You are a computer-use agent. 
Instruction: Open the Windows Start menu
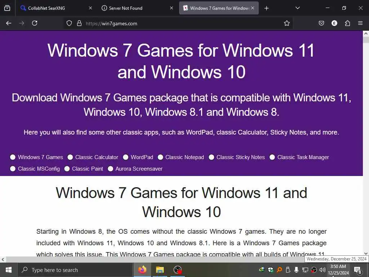coord(9,270)
